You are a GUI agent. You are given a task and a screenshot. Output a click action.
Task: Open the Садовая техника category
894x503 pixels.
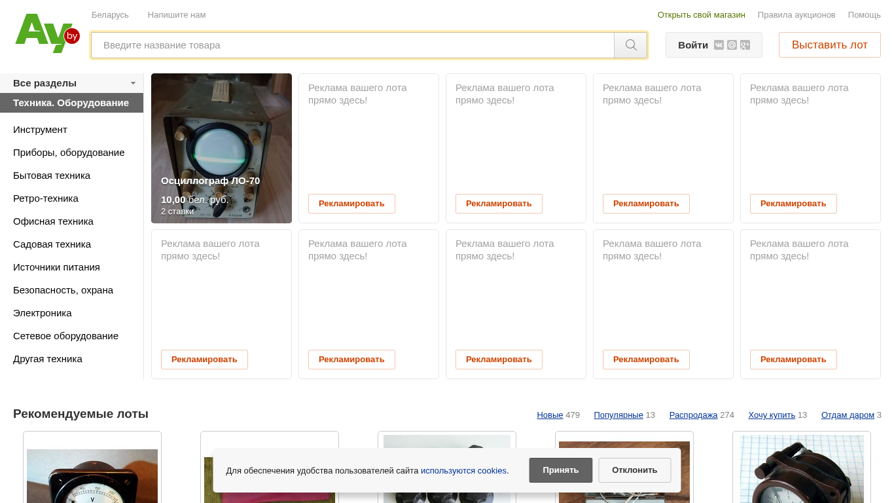(52, 244)
